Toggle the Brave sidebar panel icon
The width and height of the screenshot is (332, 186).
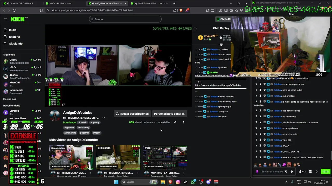coord(226,10)
